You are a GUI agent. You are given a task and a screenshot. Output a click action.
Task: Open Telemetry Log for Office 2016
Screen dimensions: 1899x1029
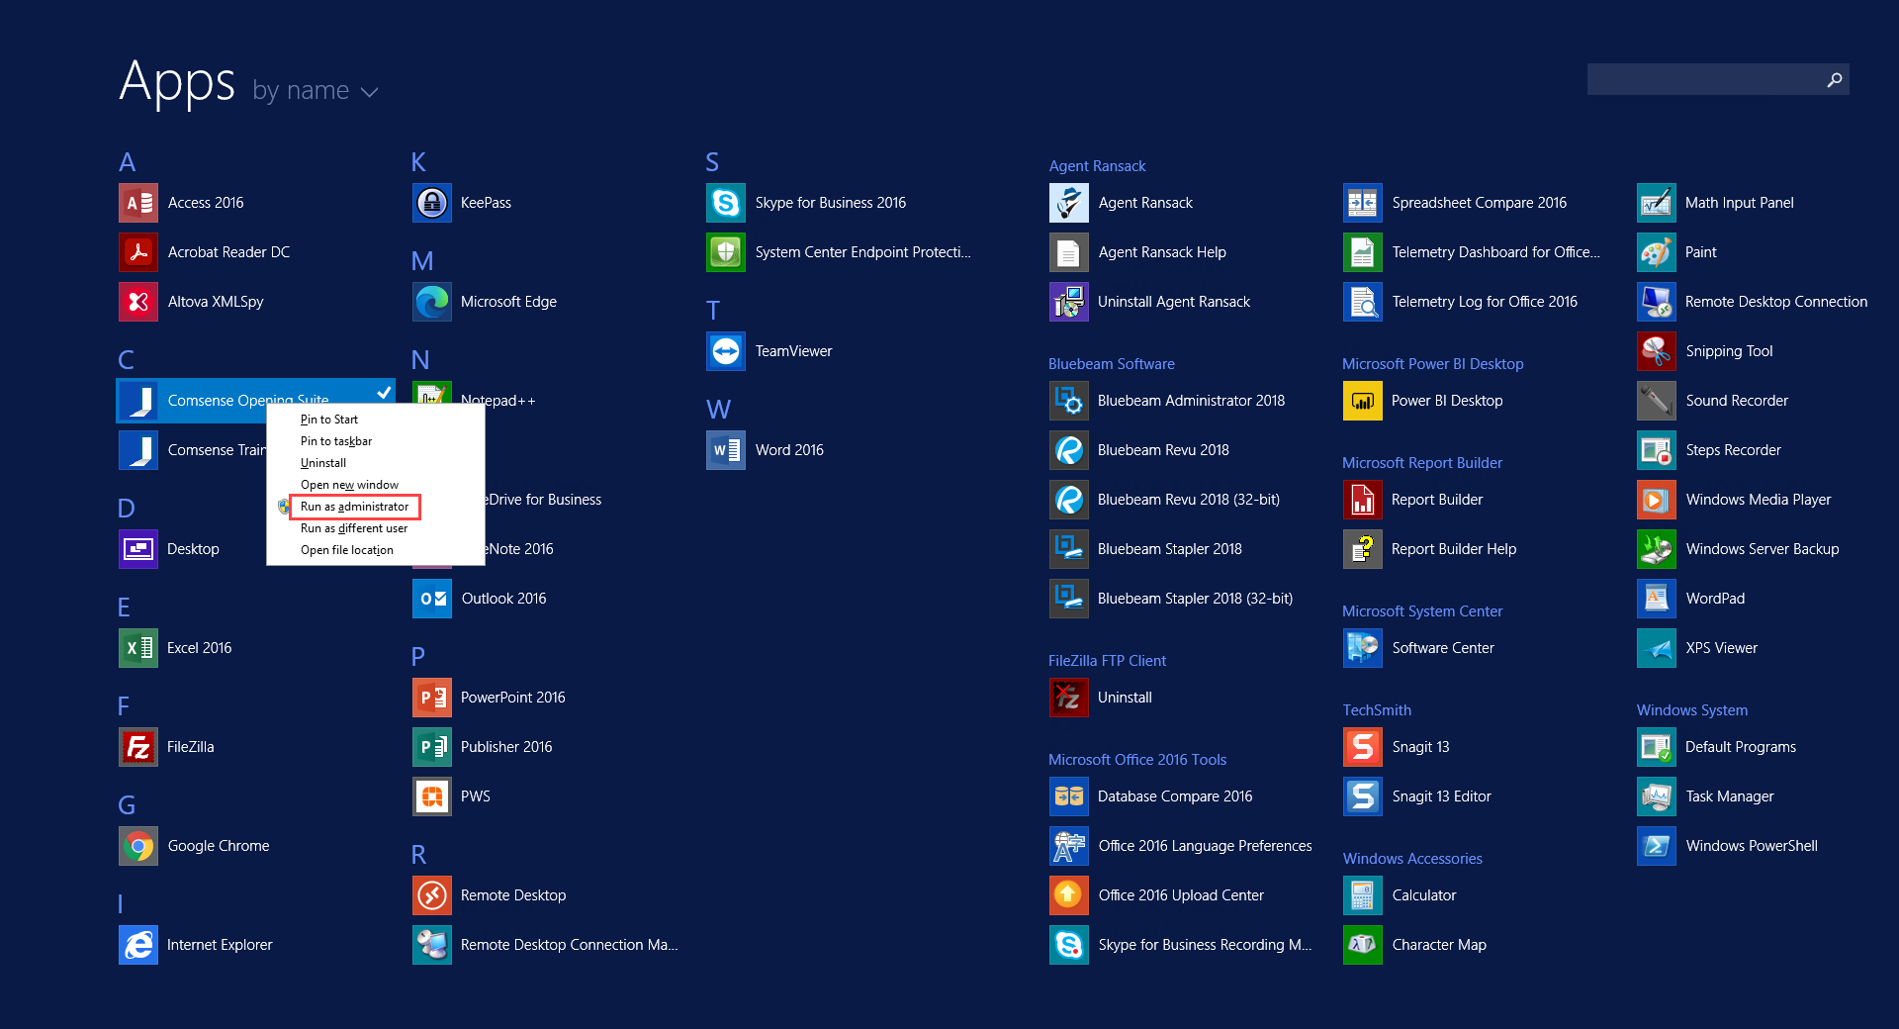[x=1462, y=302]
